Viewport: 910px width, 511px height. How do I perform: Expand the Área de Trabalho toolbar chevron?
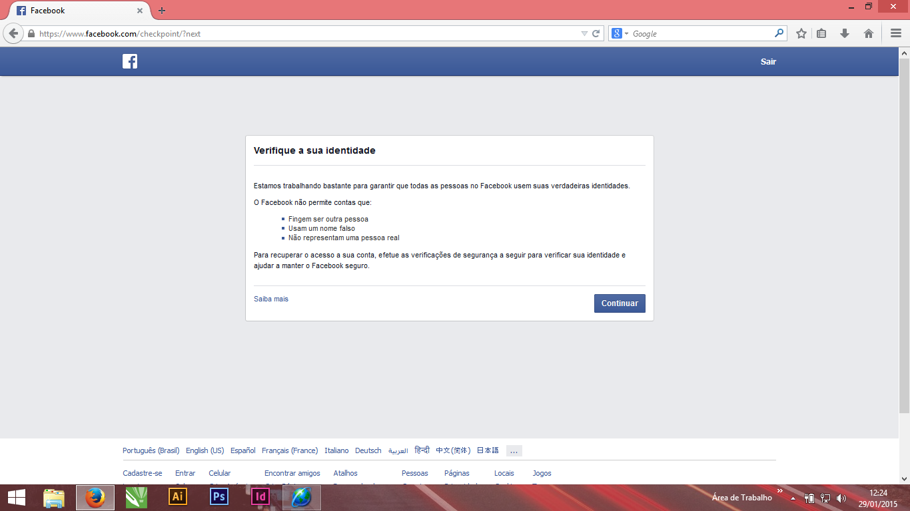pyautogui.click(x=780, y=491)
